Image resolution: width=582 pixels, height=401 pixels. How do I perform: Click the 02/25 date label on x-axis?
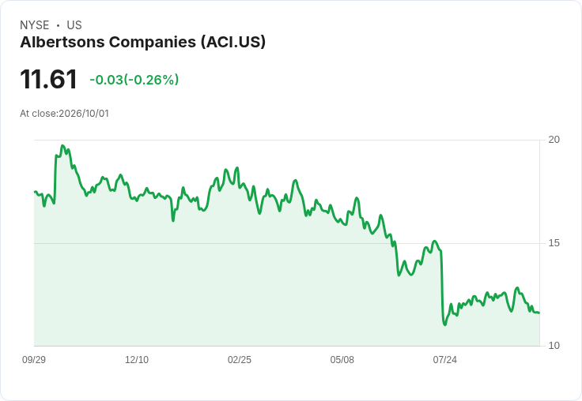point(240,360)
